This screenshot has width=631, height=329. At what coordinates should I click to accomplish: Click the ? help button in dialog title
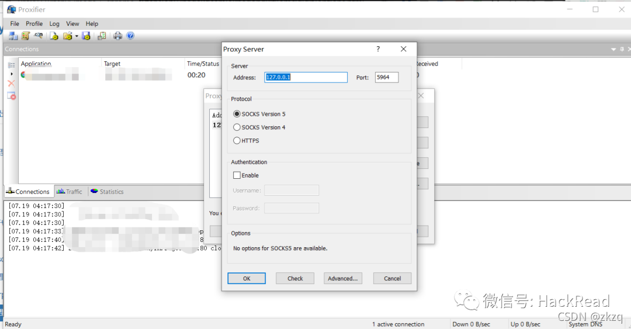378,49
